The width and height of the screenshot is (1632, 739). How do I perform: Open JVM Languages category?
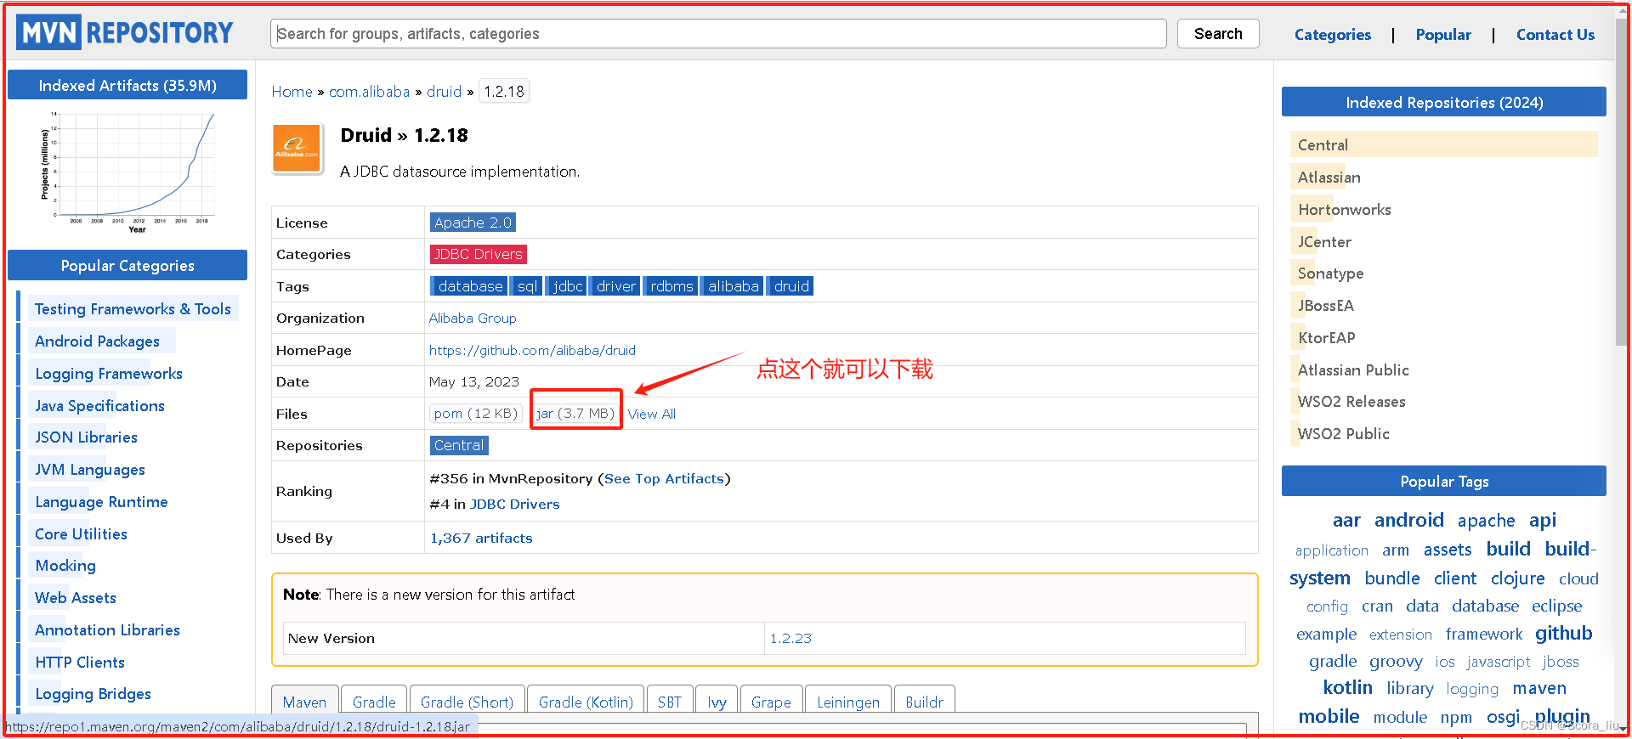click(x=90, y=470)
